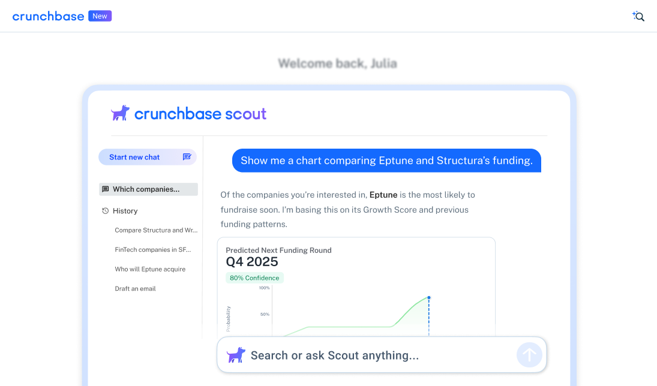Start a new chat
This screenshot has width=657, height=386.
pos(148,157)
